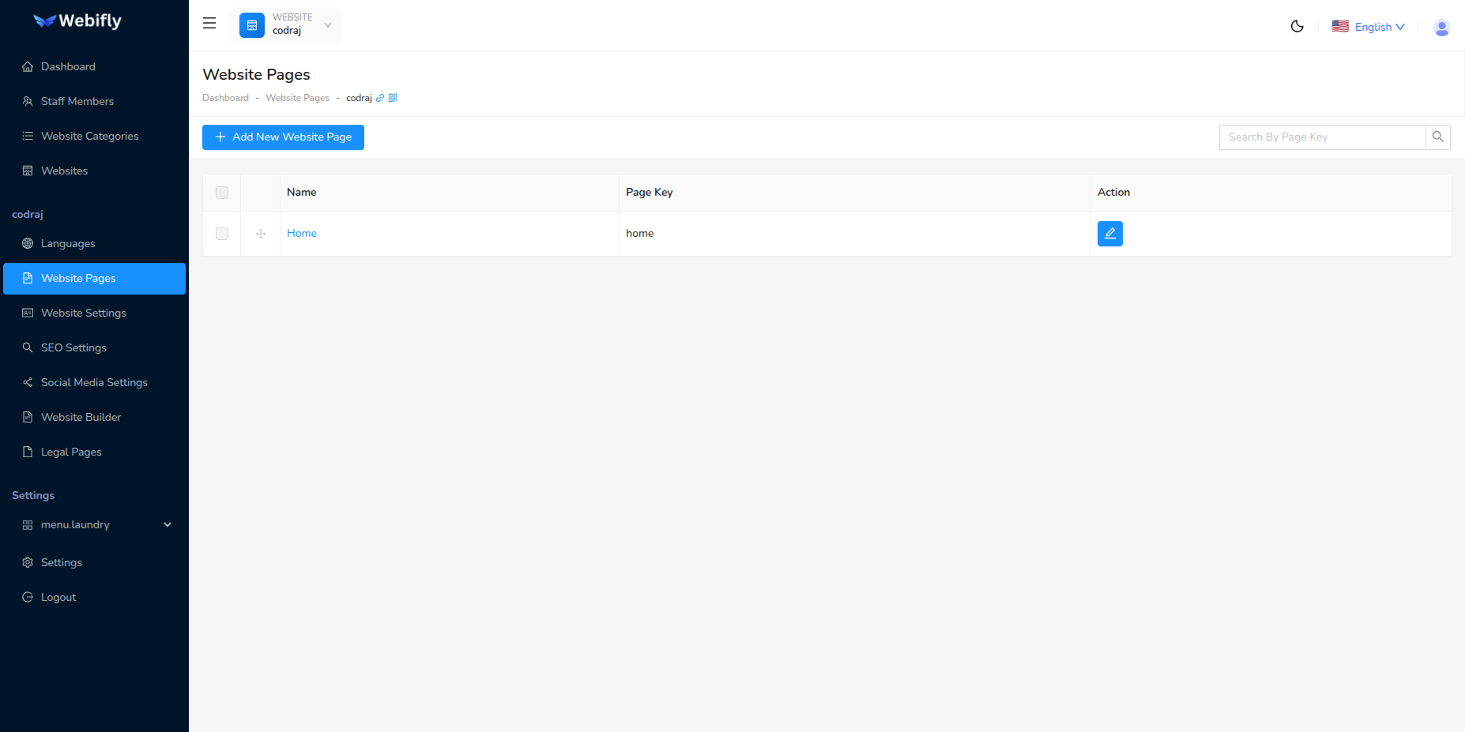Select Website Categories in the sidebar

coord(89,136)
